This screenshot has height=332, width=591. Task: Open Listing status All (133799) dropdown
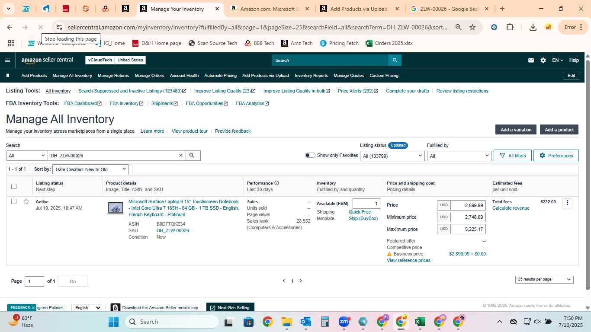pos(392,156)
